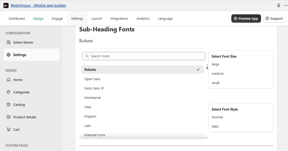
Task: Open the Analytics tab
Action: (x=143, y=19)
